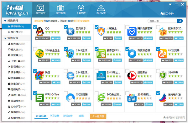188x123 pixels.
Task: Click the QQ penguin icon
Action: [40, 31]
